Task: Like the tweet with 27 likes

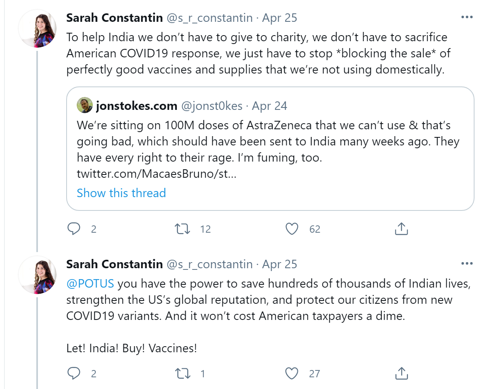Action: [x=292, y=374]
